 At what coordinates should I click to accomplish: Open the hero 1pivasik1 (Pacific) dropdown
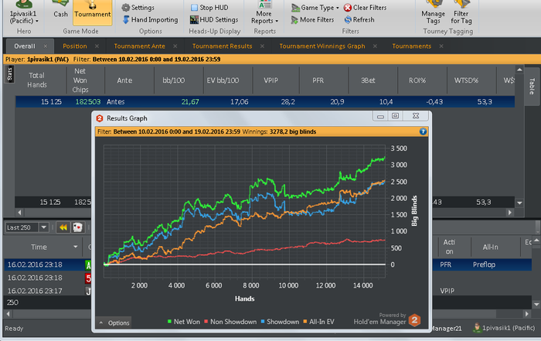23,13
